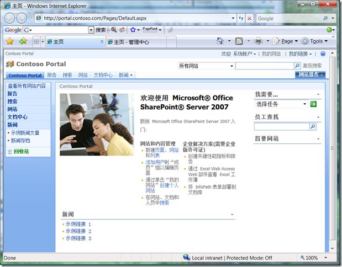Open the 报告 top navigation tab
This screenshot has height=267, width=342.
click(52, 75)
